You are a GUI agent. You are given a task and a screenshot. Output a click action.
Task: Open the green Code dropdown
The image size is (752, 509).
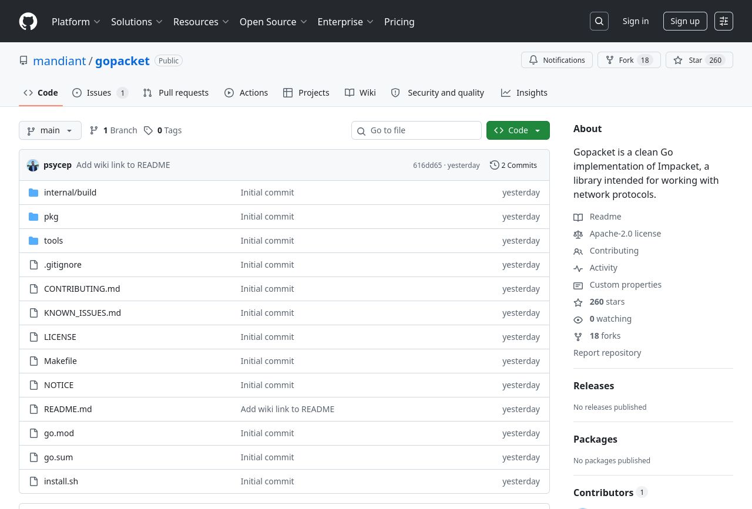pyautogui.click(x=518, y=130)
